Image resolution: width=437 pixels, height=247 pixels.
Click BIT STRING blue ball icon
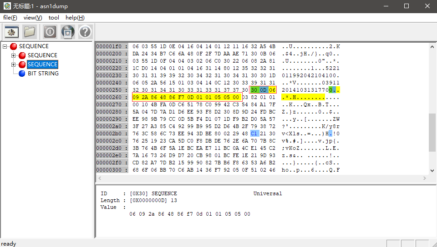tap(22, 74)
